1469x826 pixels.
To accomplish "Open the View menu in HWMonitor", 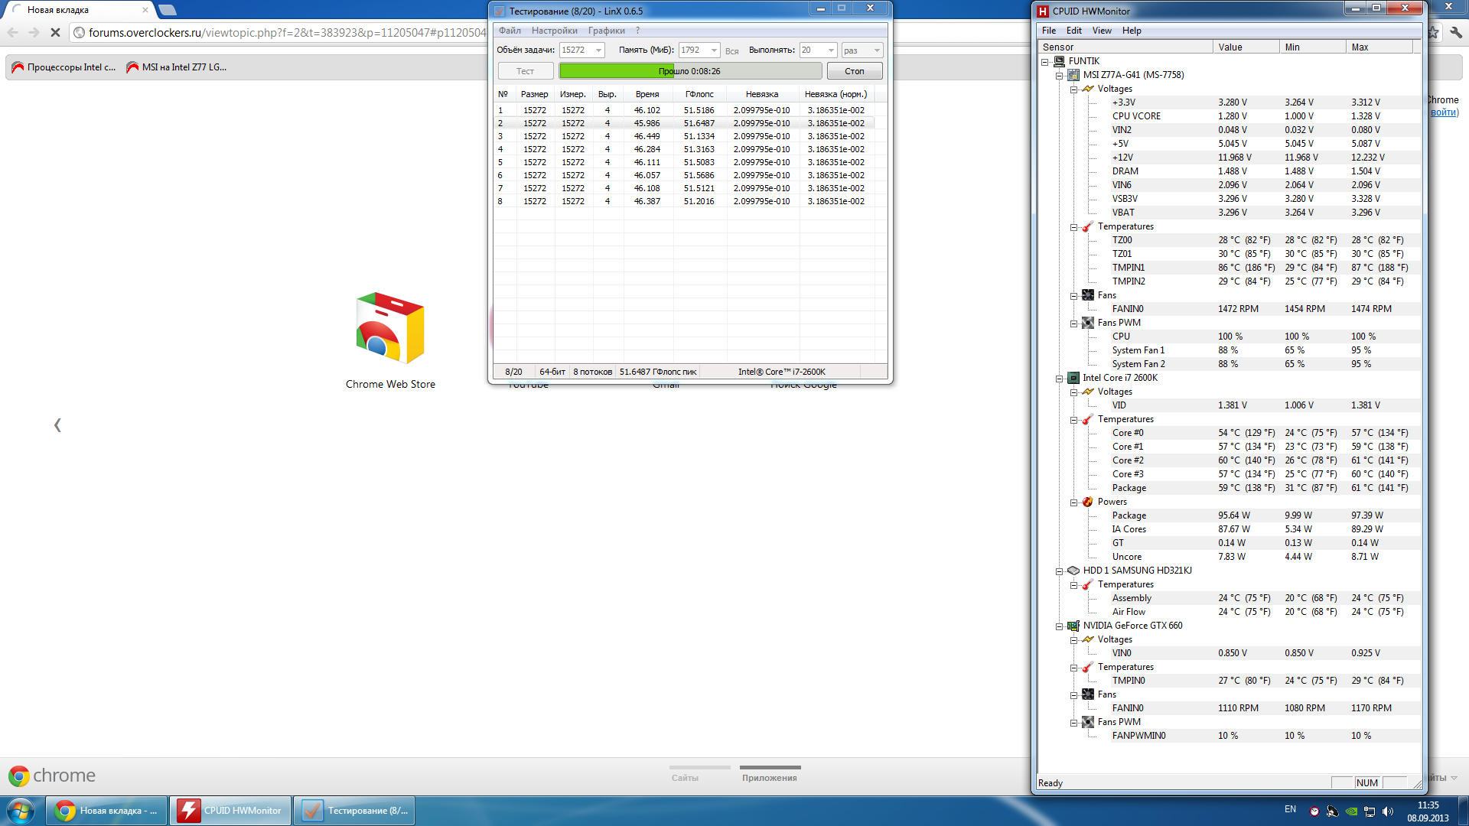I will pos(1102,31).
